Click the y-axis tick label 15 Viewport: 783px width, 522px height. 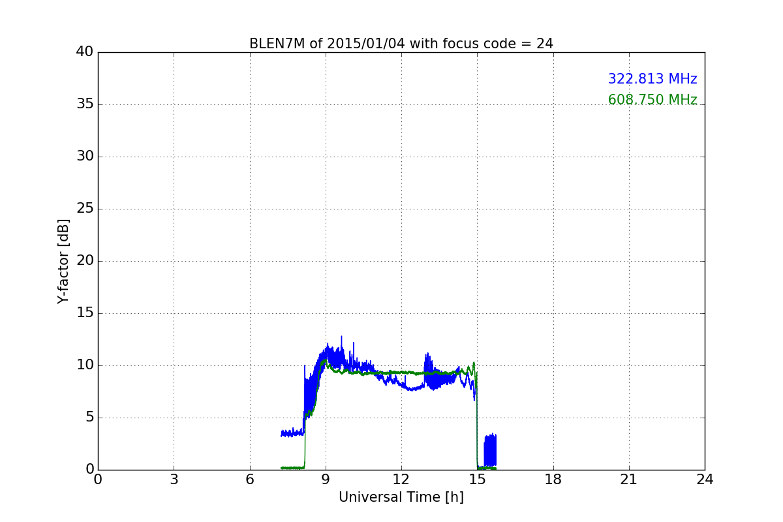pyautogui.click(x=85, y=313)
